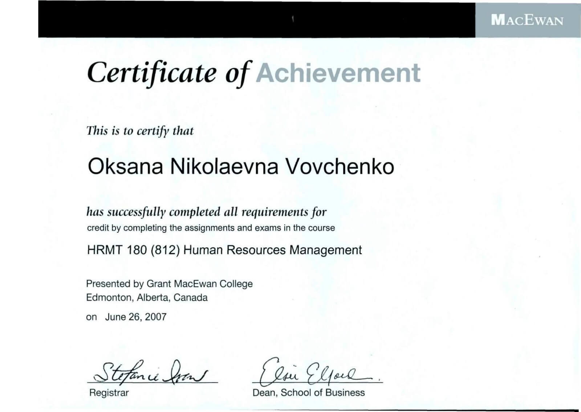Select the gray "Achievement" heading word
The width and height of the screenshot is (581, 412).
tap(338, 73)
